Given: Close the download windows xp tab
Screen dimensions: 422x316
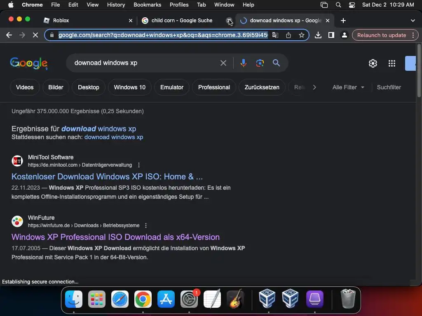Looking at the screenshot, I should pyautogui.click(x=328, y=21).
